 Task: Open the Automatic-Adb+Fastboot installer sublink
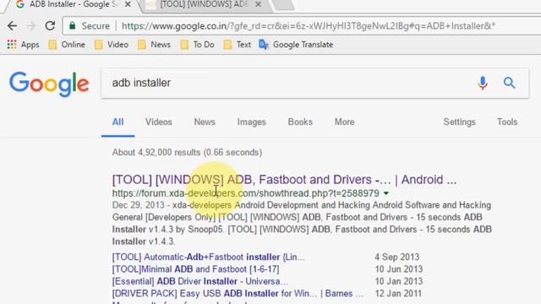209,257
